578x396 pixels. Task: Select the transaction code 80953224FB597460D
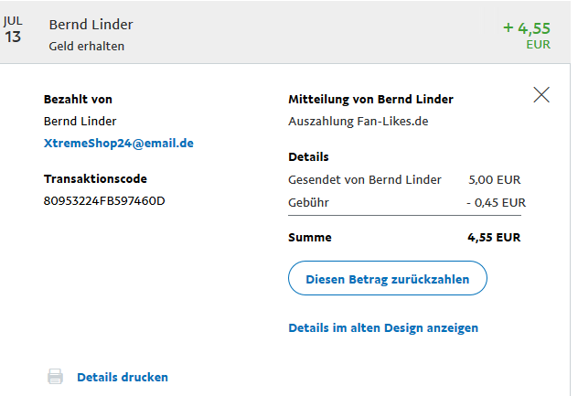104,201
